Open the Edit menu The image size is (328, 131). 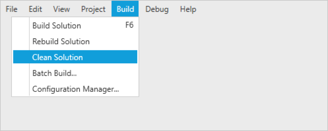click(x=35, y=9)
